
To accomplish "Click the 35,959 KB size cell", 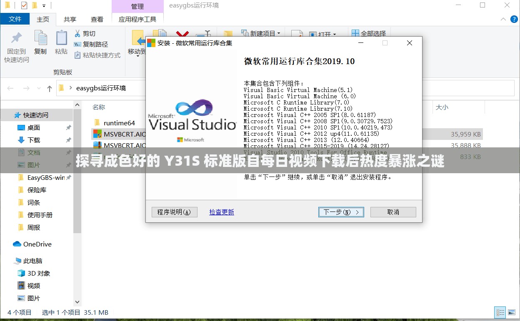I will pyautogui.click(x=466, y=134).
